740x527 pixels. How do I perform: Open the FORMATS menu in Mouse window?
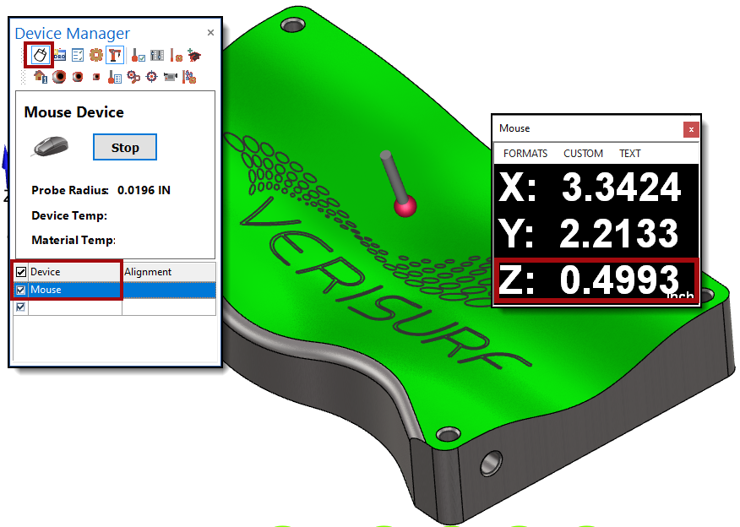(525, 154)
